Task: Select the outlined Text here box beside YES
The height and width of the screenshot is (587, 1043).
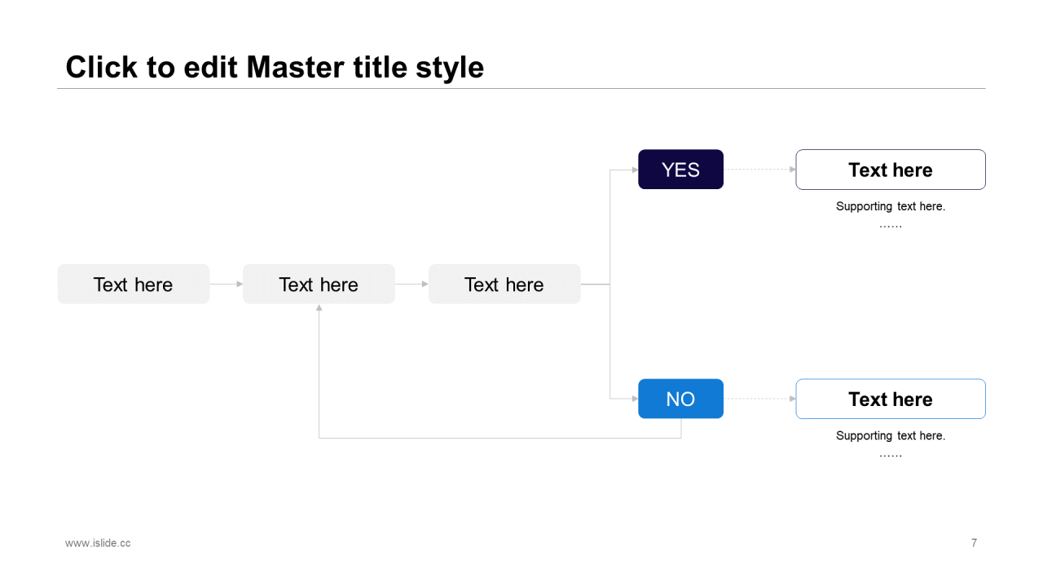Action: coord(891,170)
